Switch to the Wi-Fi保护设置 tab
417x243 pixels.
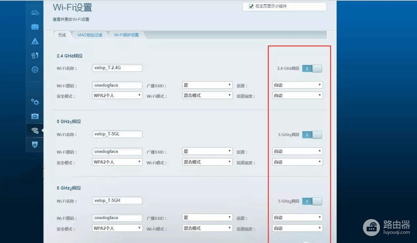126,35
